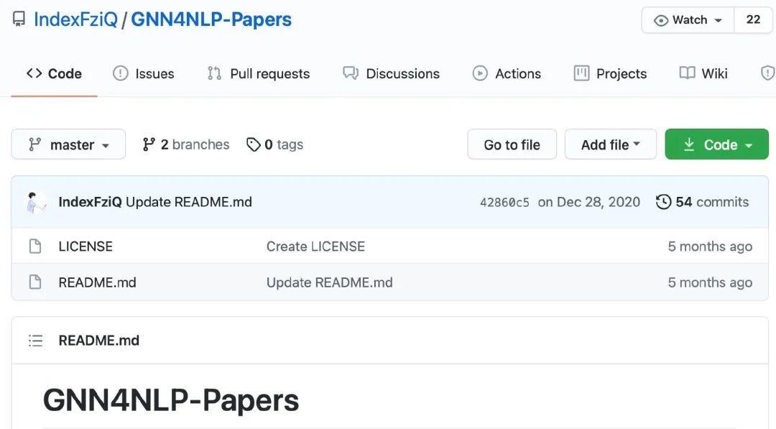The width and height of the screenshot is (776, 429).
Task: Open the IndexFziQ owner profile link
Action: point(75,19)
